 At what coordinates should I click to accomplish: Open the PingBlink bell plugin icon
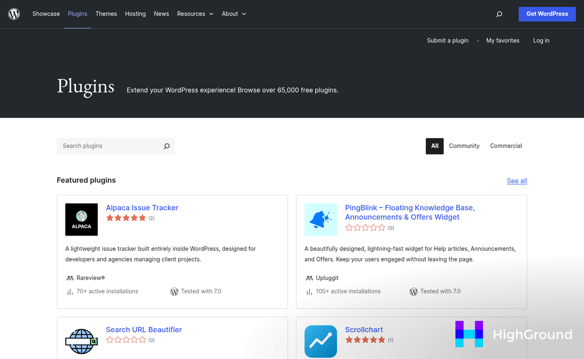(321, 219)
